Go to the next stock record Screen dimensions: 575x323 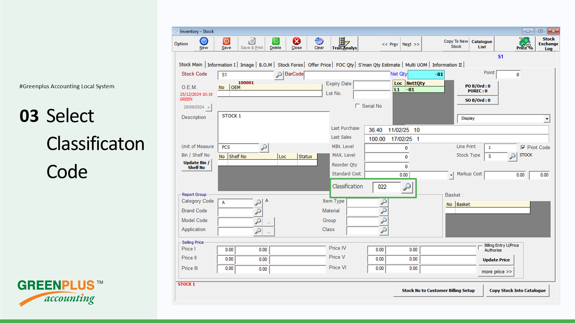click(411, 44)
